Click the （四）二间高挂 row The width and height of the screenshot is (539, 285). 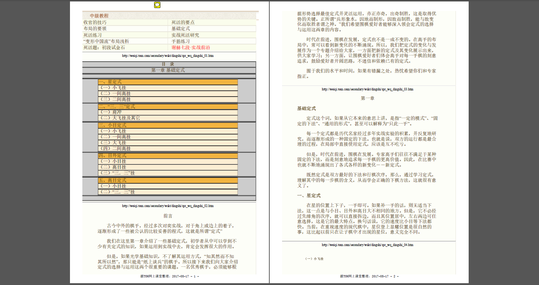click(168, 148)
